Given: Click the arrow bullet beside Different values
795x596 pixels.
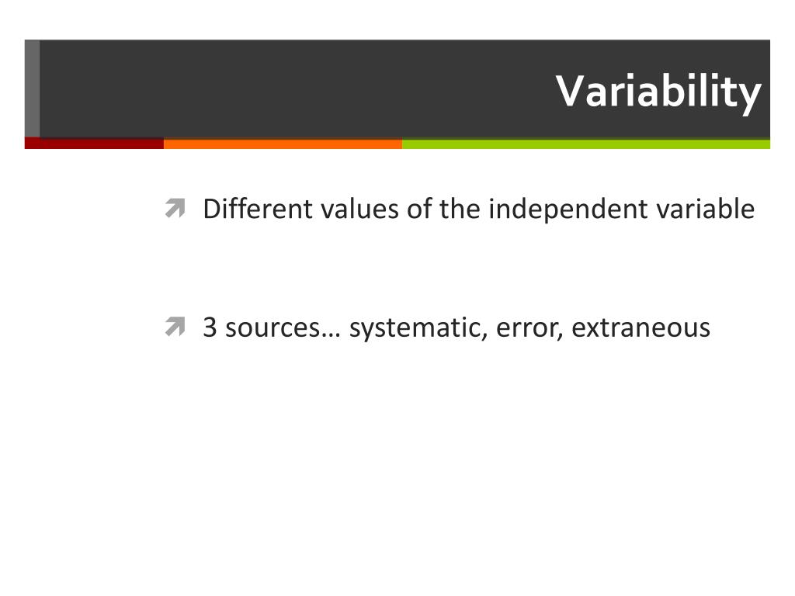Looking at the screenshot, I should click(x=175, y=208).
